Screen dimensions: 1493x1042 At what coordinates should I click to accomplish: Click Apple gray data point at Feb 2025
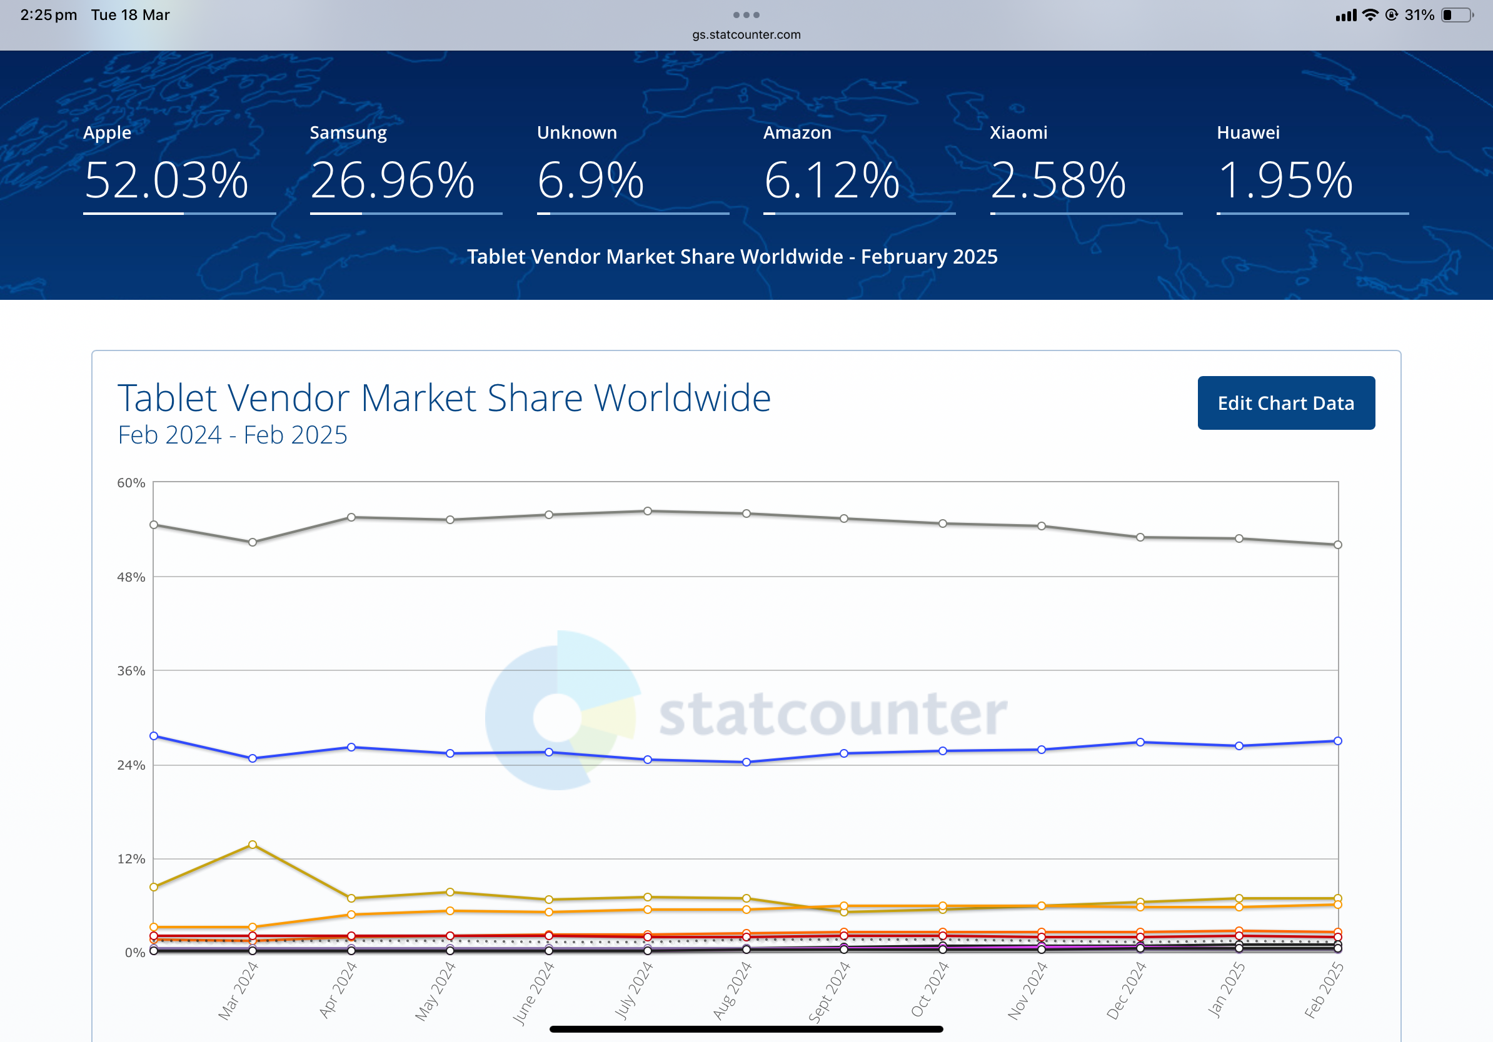coord(1337,545)
